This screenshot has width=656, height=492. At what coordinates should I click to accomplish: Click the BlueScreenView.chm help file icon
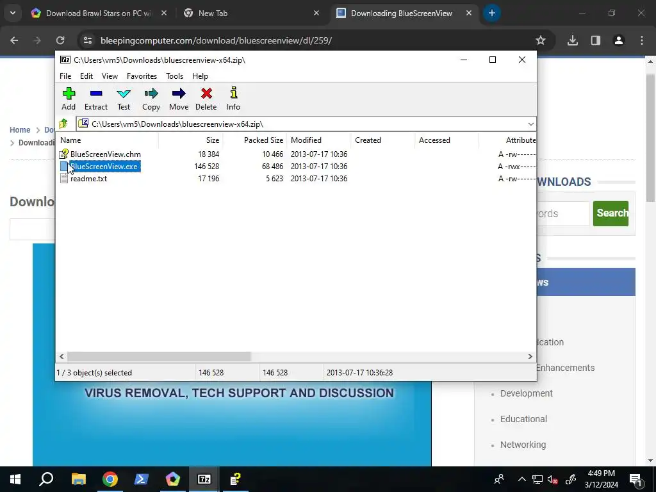pos(63,154)
